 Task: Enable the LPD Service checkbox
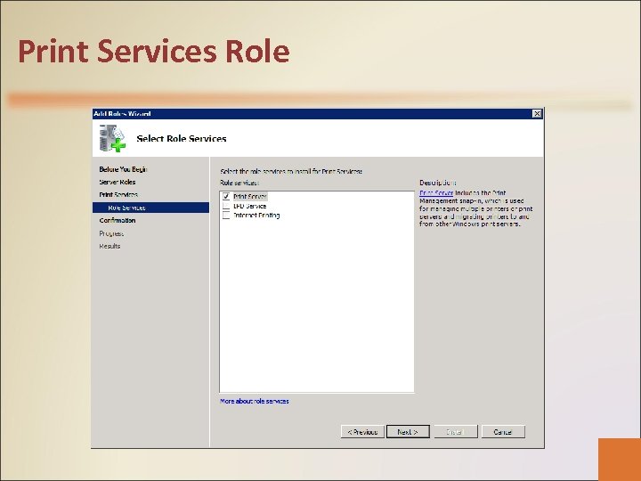(x=226, y=206)
